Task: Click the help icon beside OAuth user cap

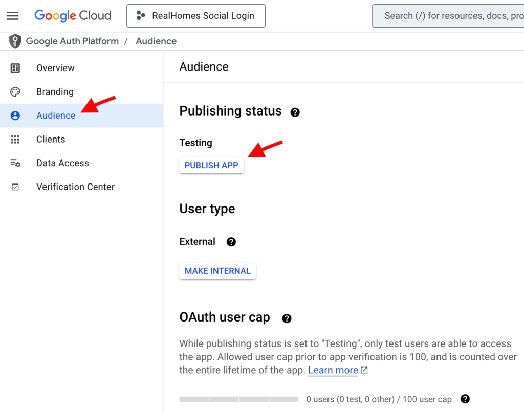Action: pos(287,318)
